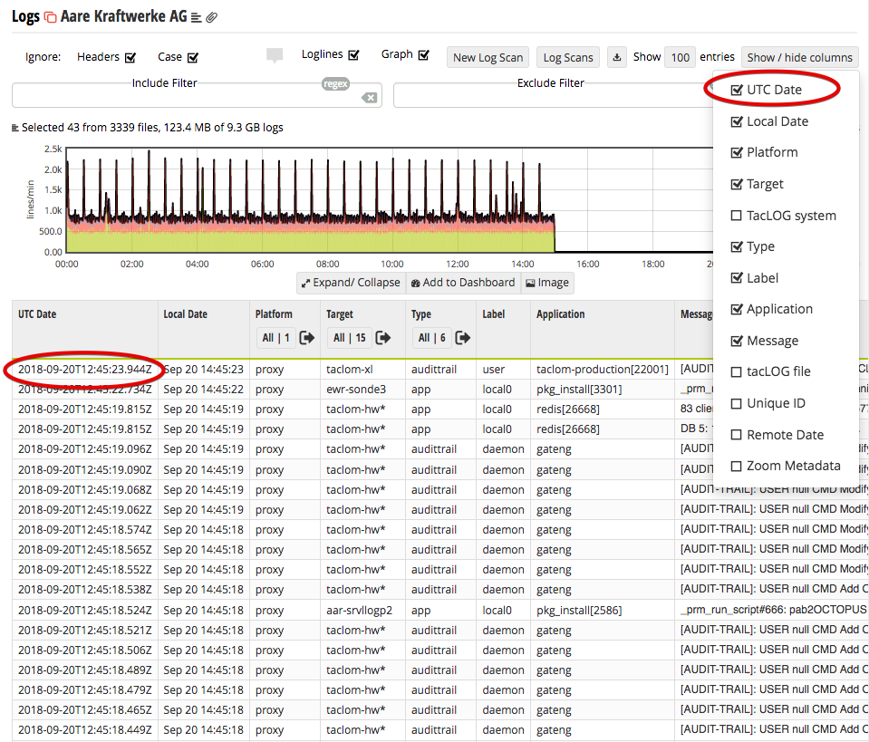This screenshot has height=742, width=869.
Task: Click the Platform column export arrow icon
Action: pos(307,337)
